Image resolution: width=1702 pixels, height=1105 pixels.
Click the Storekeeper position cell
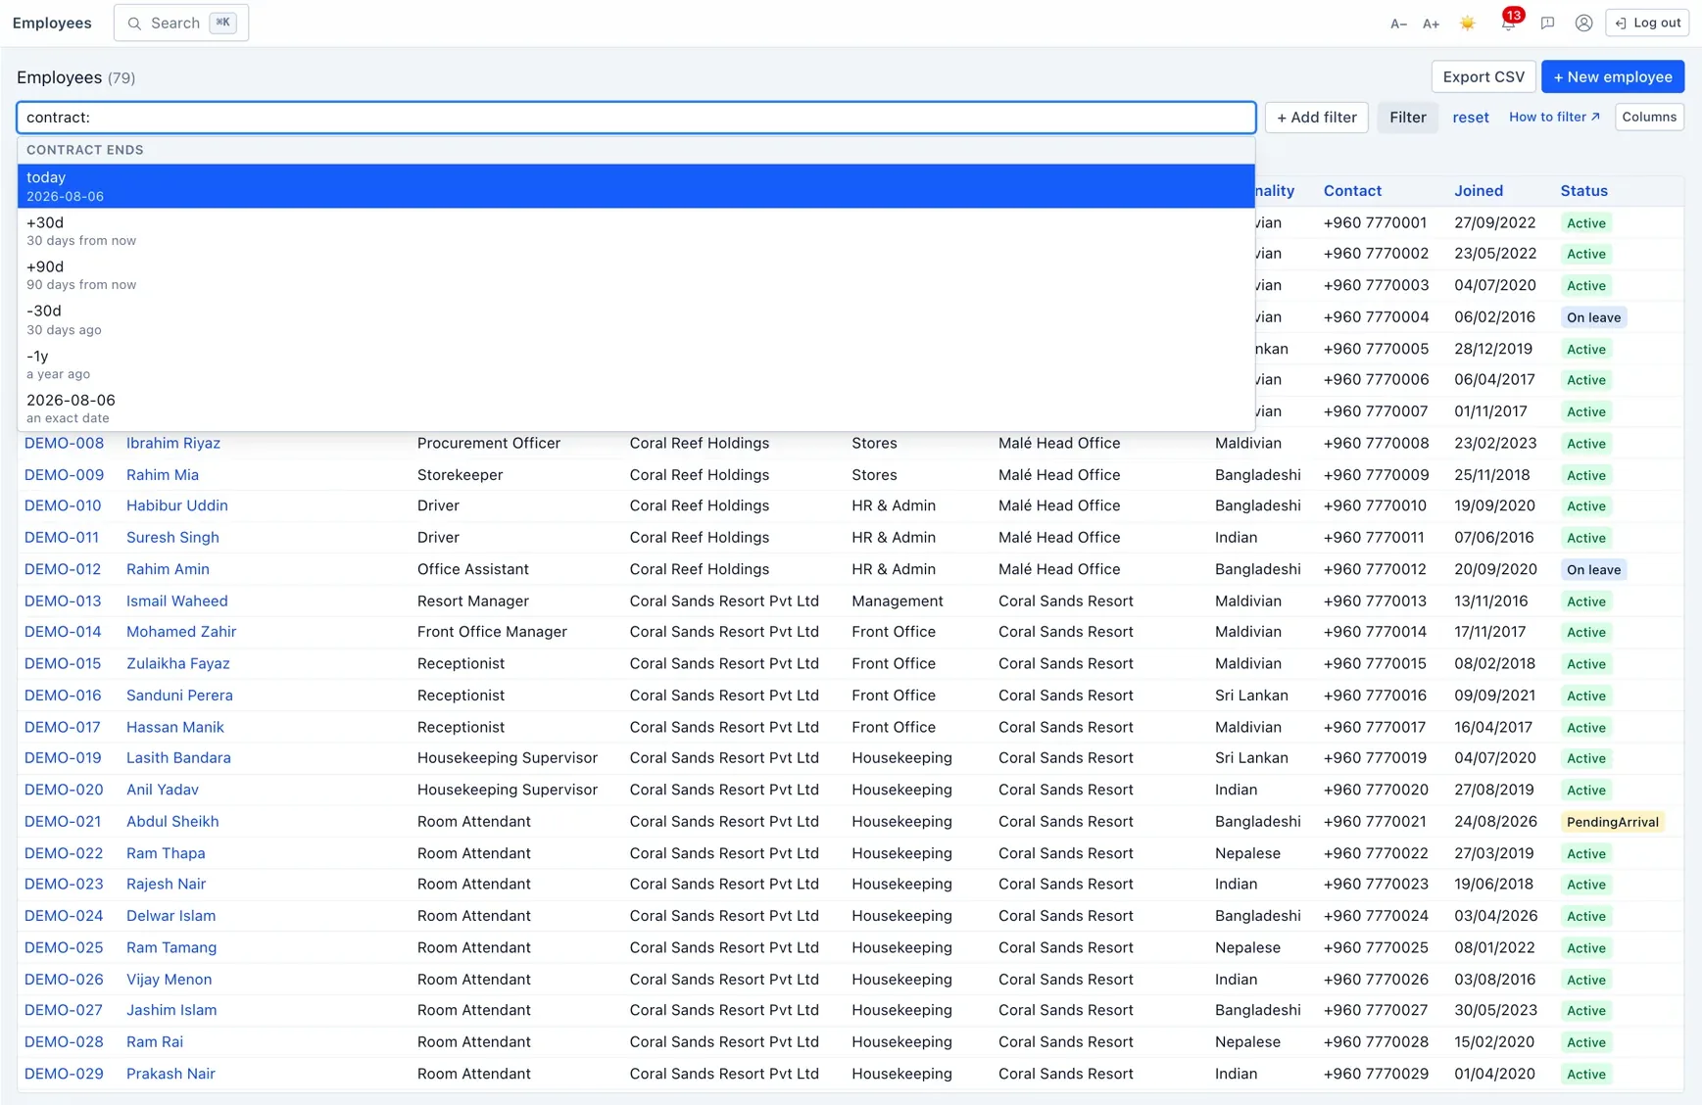pos(461,475)
